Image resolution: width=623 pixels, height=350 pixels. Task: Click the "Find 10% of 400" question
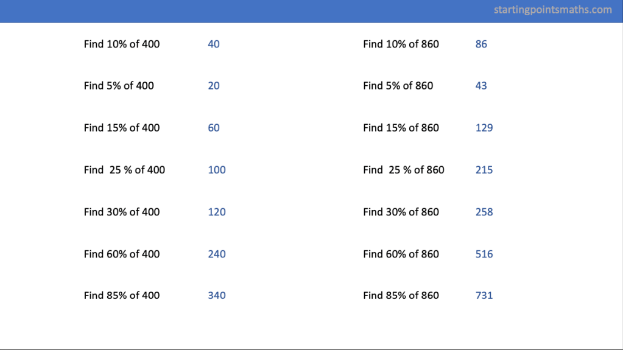tap(122, 44)
